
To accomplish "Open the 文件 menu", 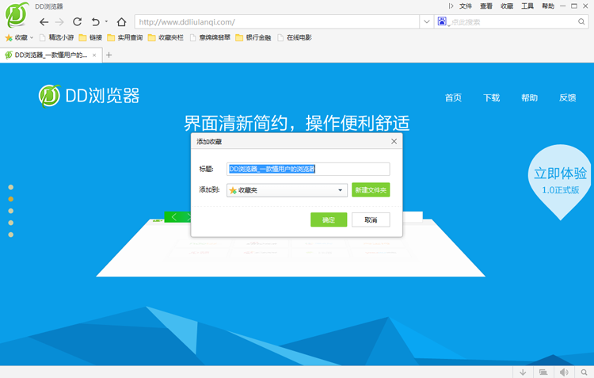I will [466, 6].
